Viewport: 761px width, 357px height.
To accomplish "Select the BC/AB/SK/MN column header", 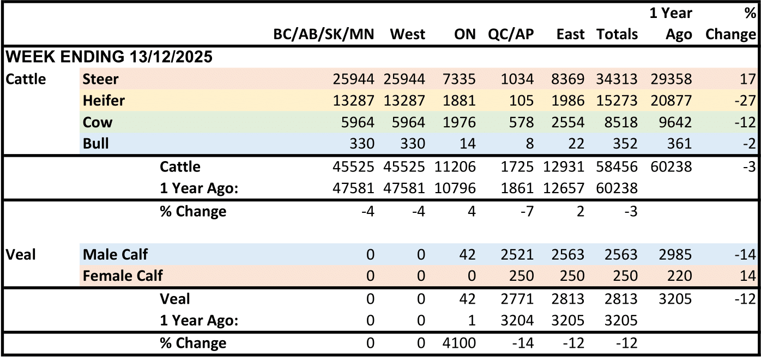I will [324, 34].
